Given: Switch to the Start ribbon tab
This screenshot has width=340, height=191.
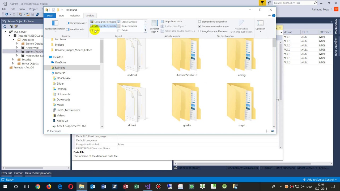Looking at the screenshot, I should coord(61,16).
